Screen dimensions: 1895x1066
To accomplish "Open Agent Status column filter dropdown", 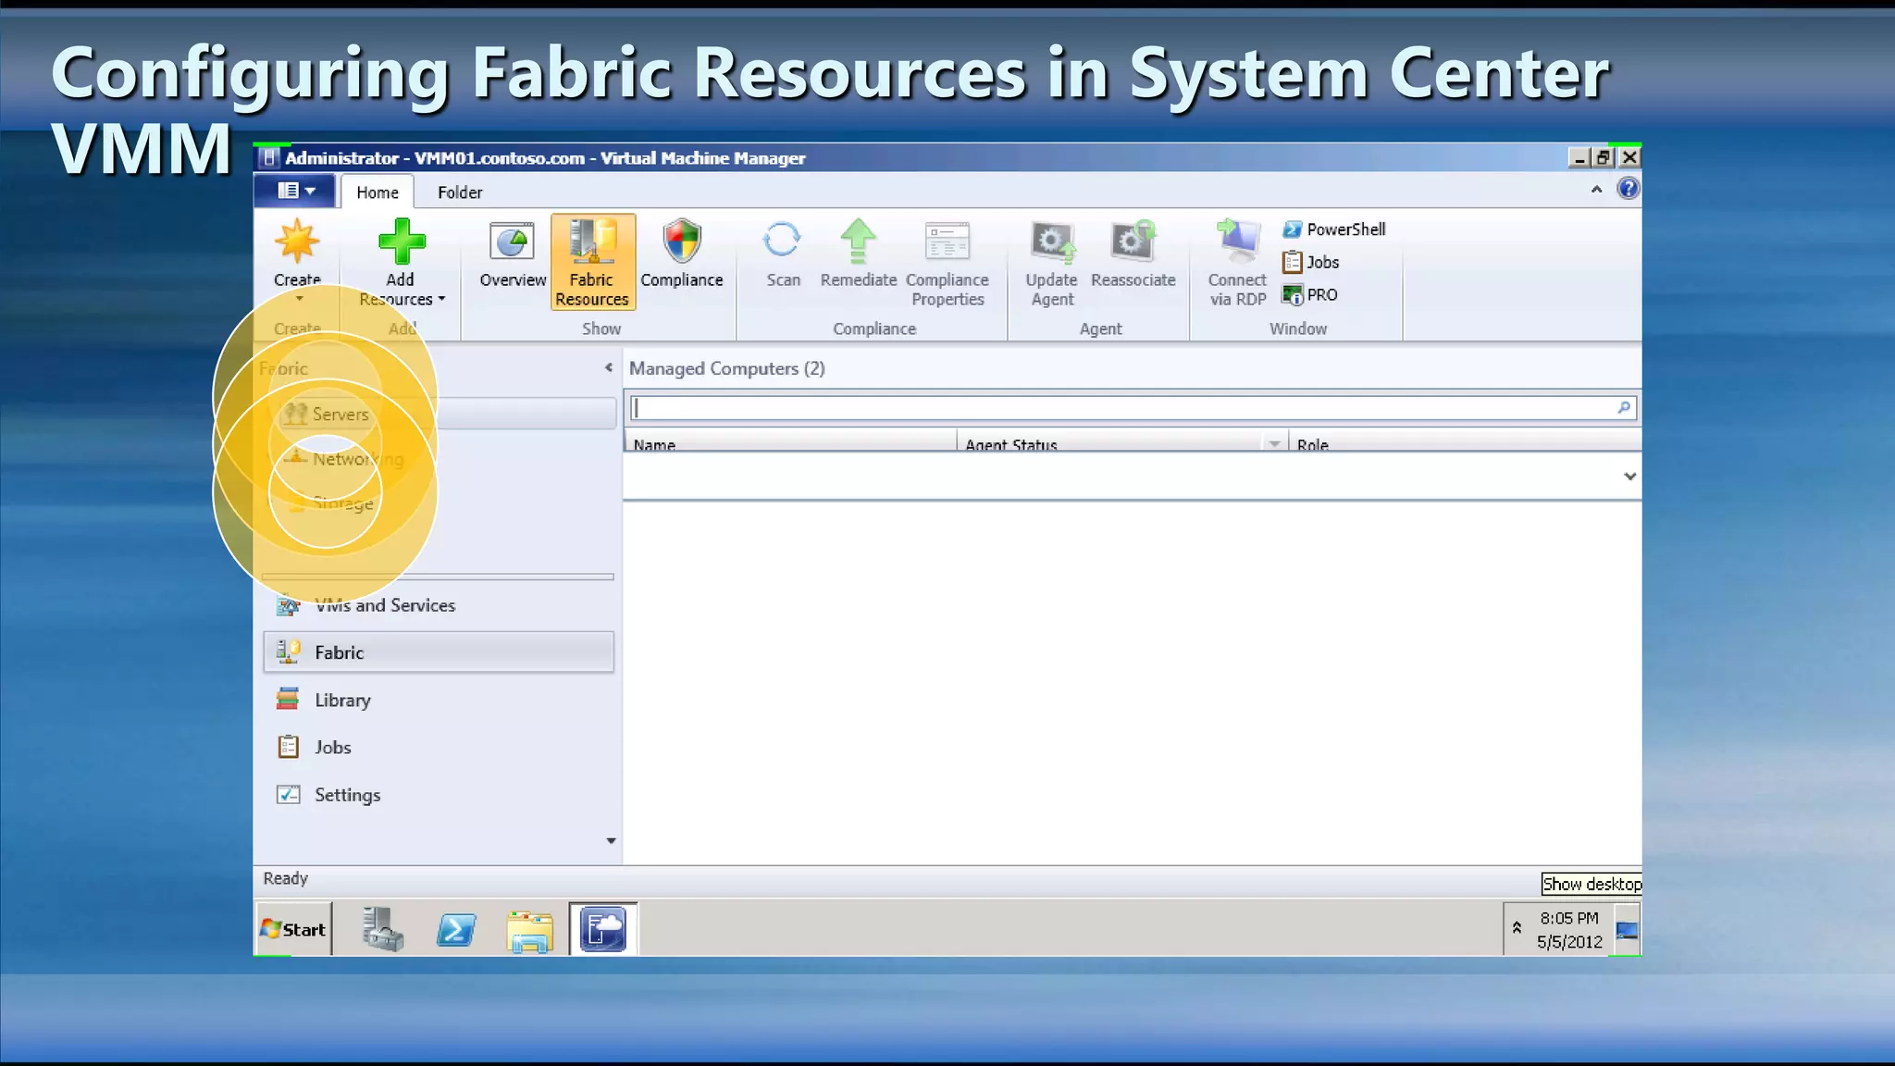I will point(1274,444).
